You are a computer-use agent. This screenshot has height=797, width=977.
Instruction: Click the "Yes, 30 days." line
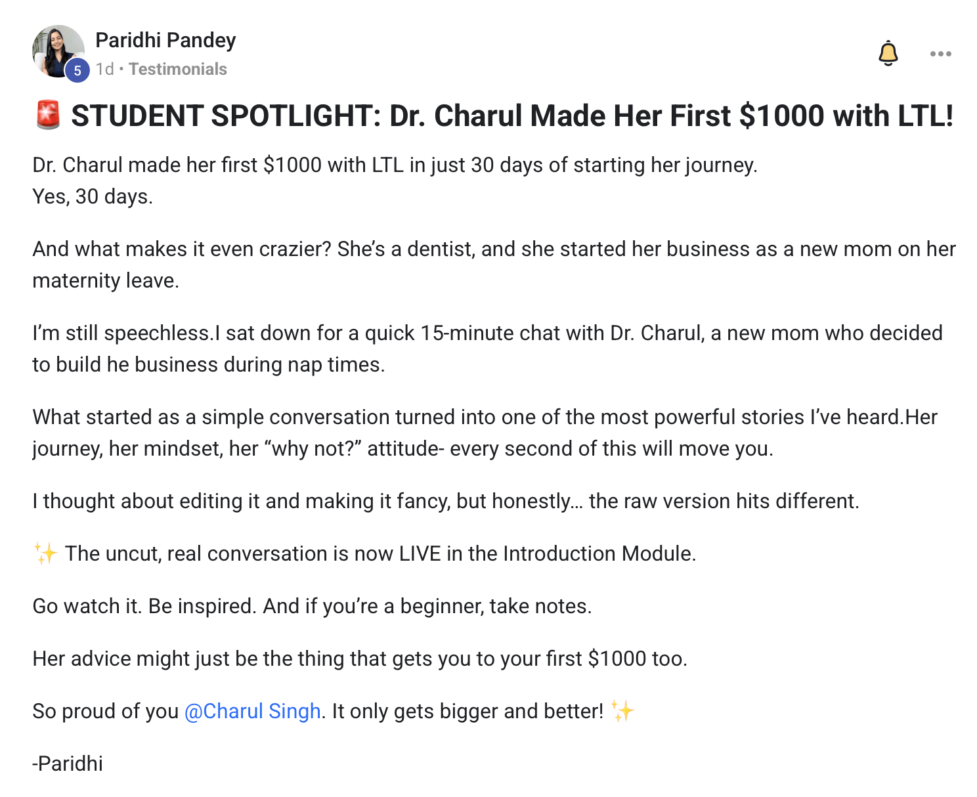click(93, 196)
